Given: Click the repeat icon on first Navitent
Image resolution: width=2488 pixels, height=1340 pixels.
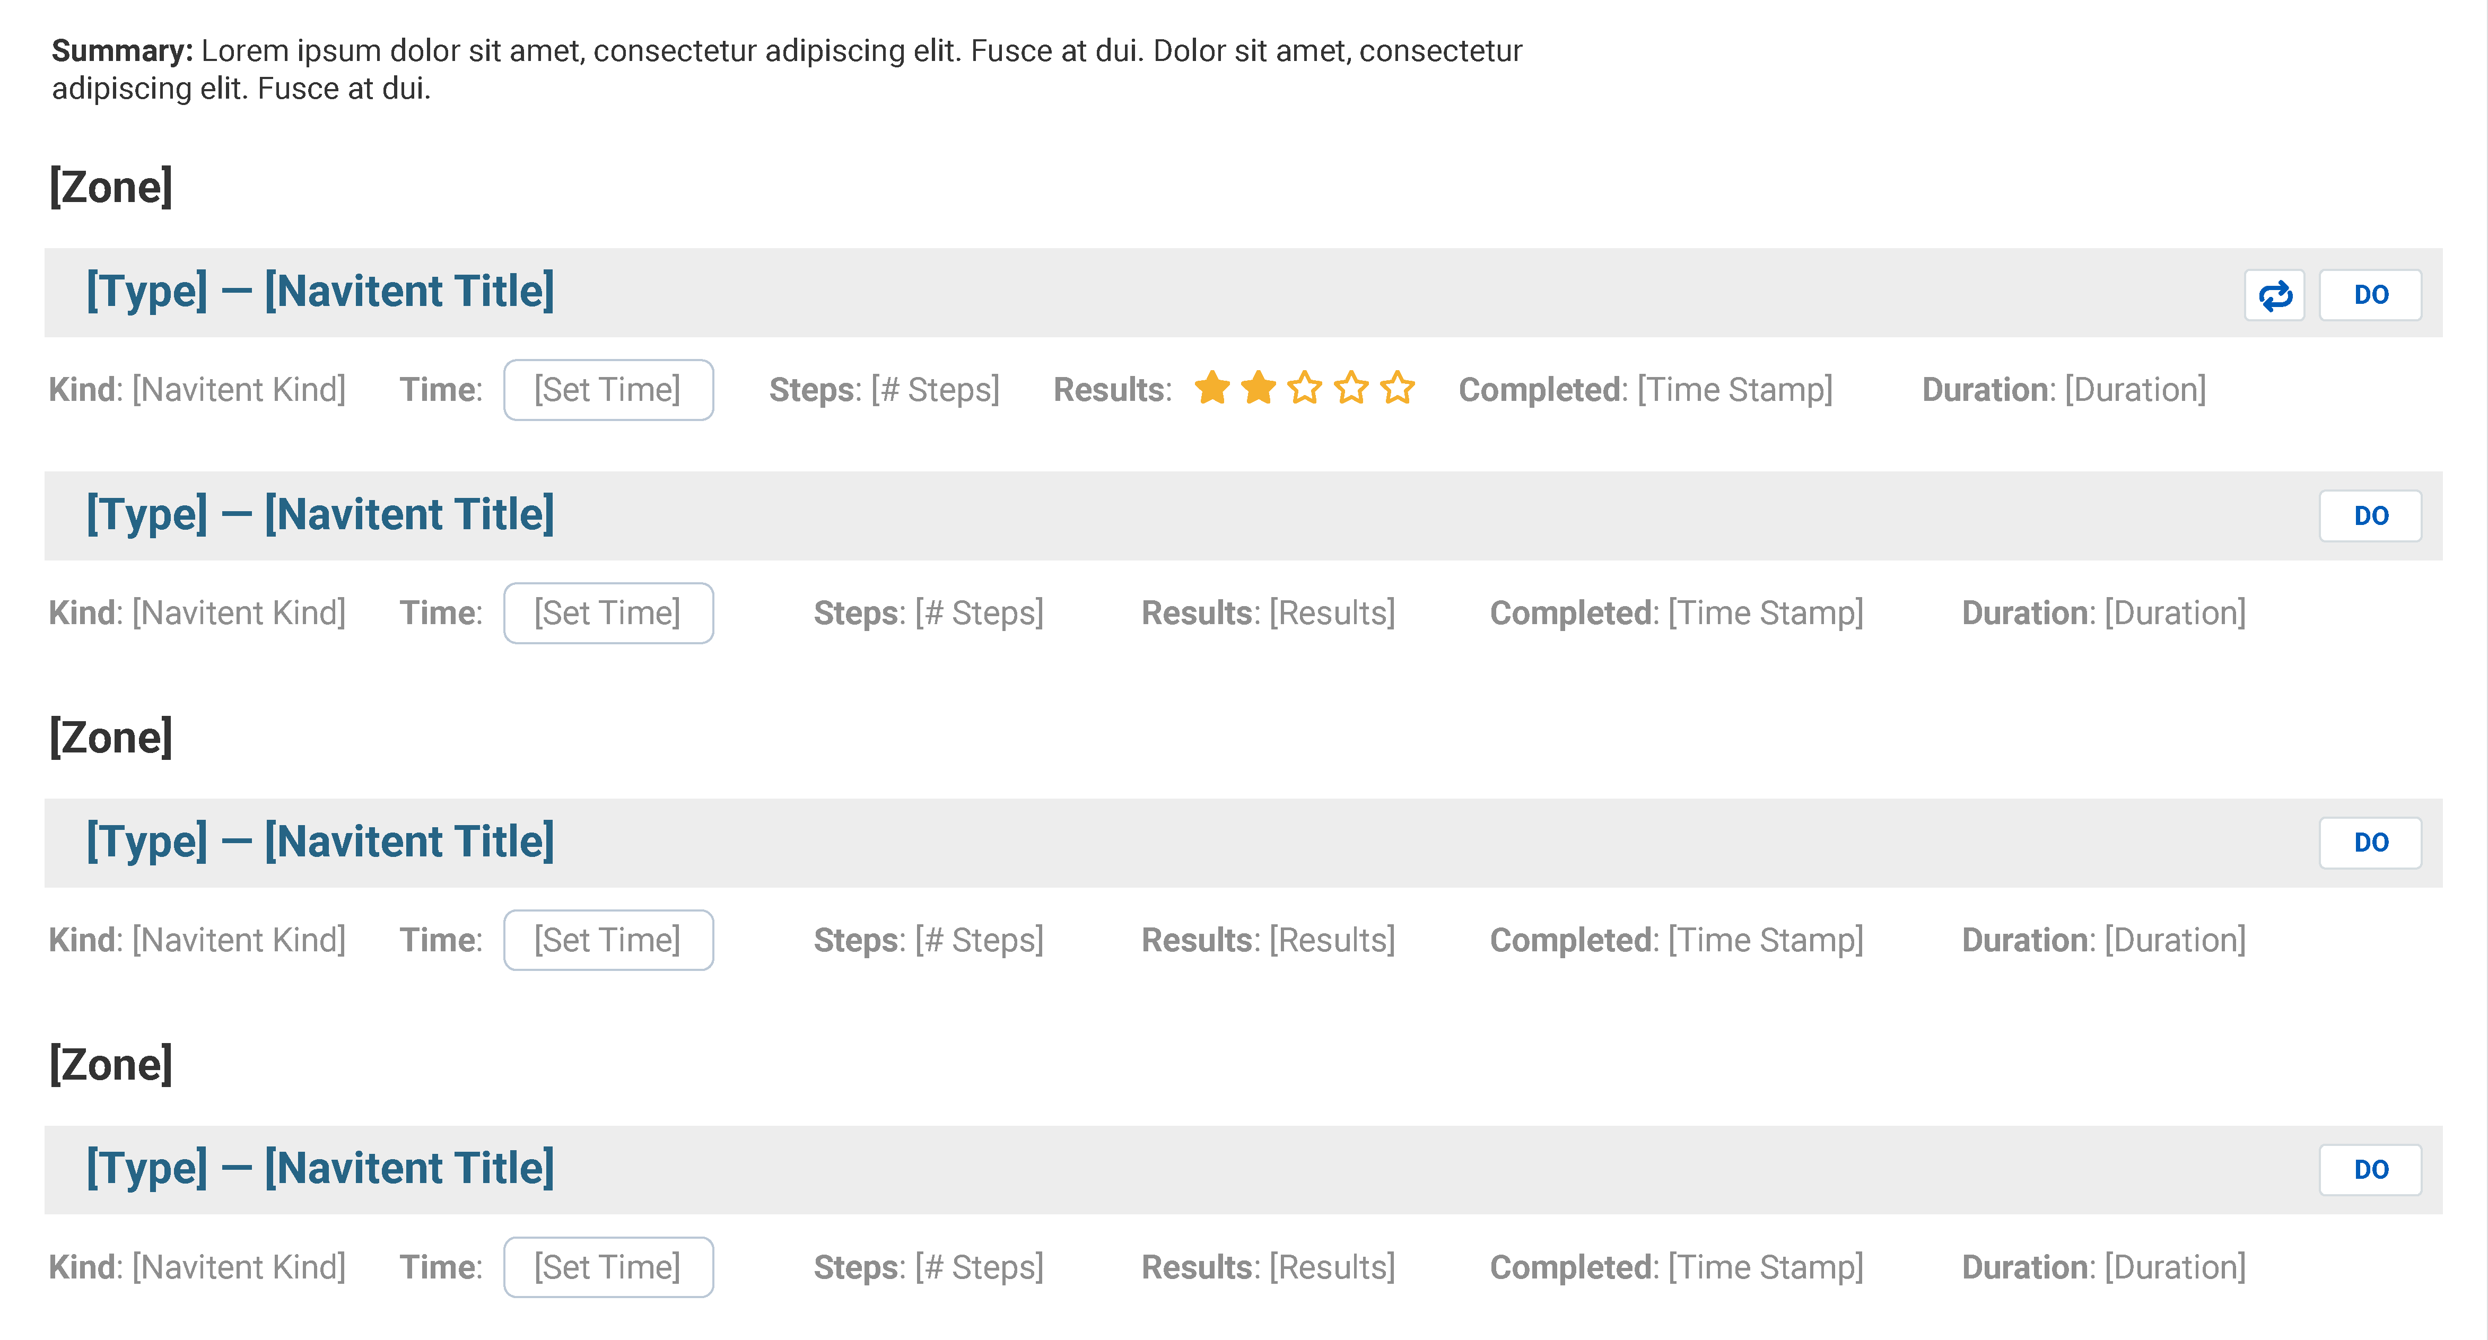Looking at the screenshot, I should (x=2274, y=295).
